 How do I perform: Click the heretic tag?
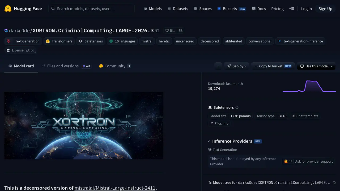tap(164, 41)
